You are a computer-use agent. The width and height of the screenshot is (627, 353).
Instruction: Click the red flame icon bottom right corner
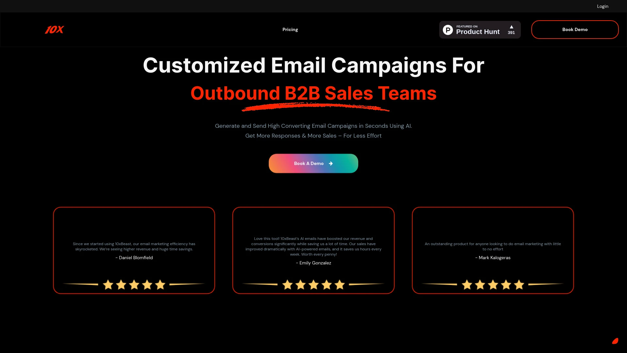point(615,341)
